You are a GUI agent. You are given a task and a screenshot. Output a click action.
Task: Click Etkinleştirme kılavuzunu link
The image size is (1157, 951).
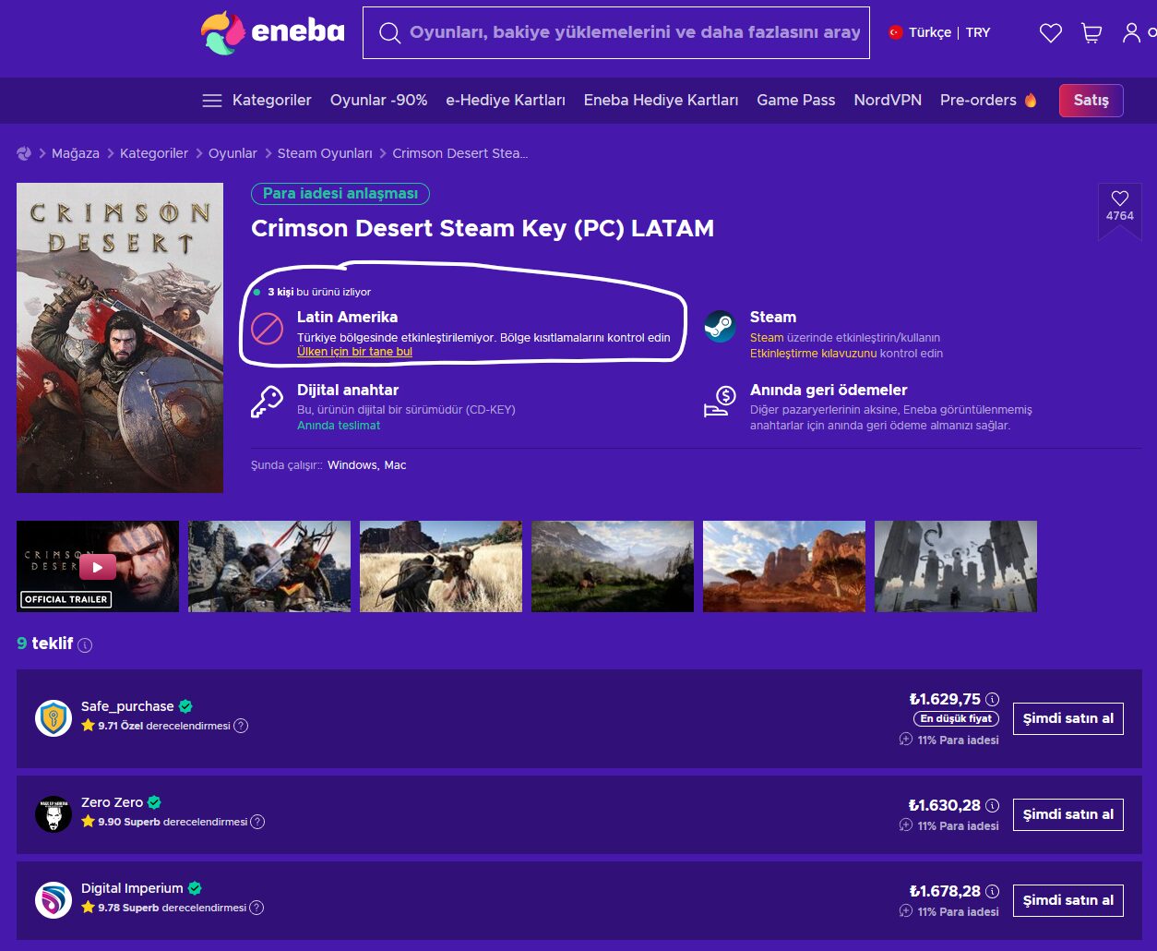tap(813, 354)
